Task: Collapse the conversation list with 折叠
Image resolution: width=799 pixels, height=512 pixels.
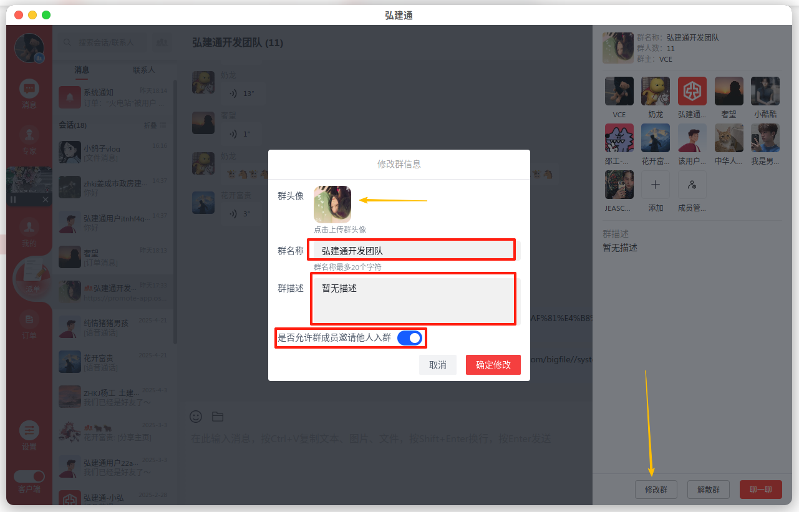Action: 155,125
